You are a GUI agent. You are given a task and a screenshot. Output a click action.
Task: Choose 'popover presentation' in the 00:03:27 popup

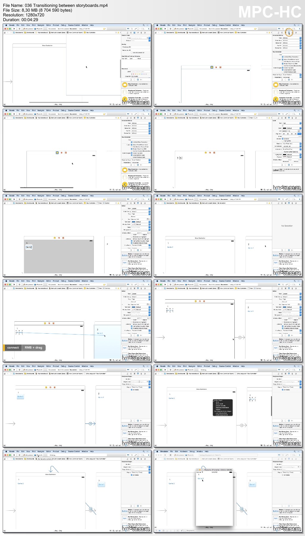point(222,407)
